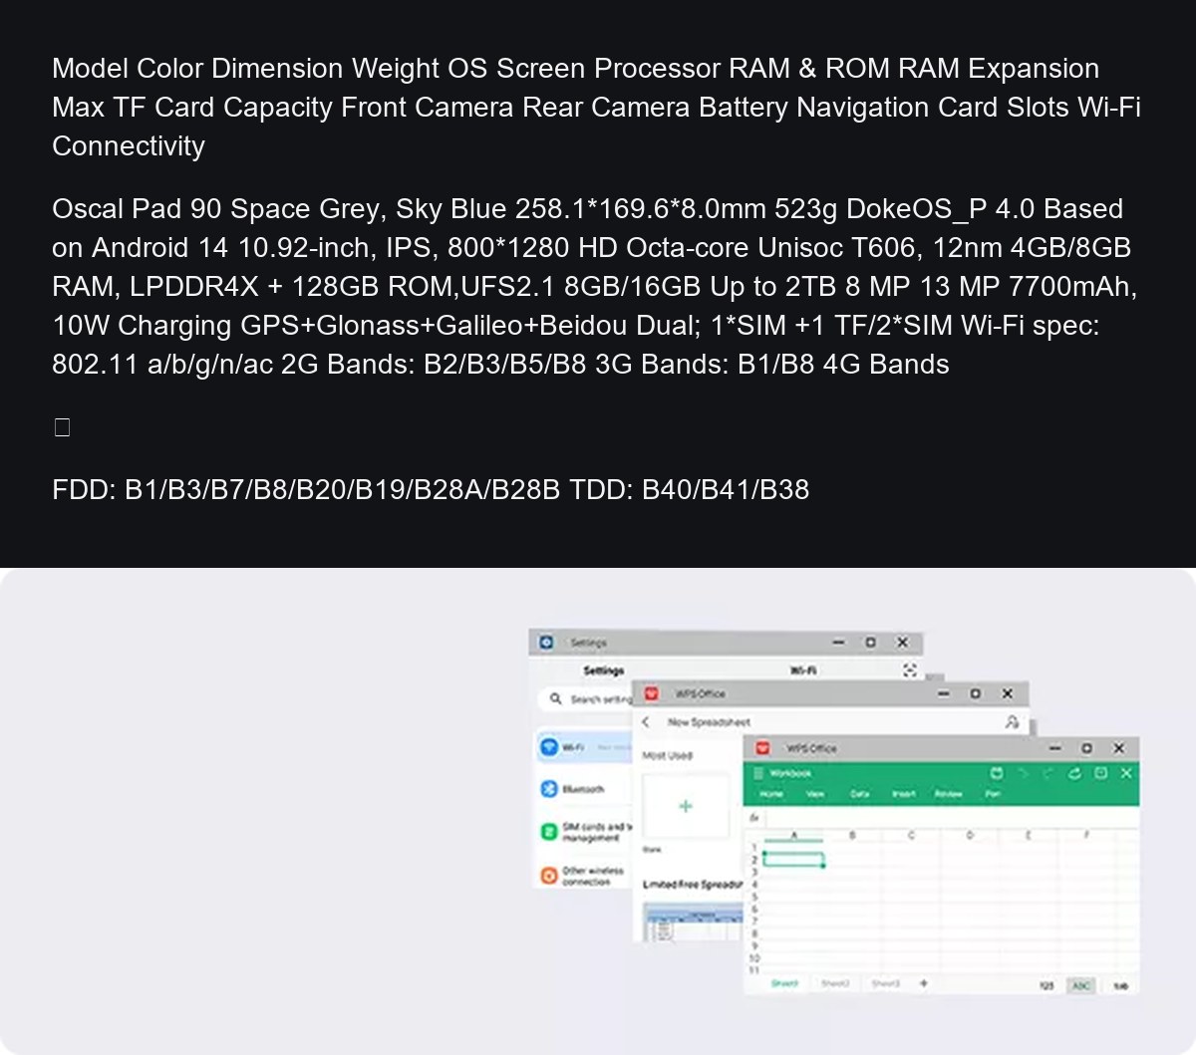Click the 'FDD: B1/B3/B7/B8' band text line
The height and width of the screenshot is (1055, 1196).
coord(431,489)
